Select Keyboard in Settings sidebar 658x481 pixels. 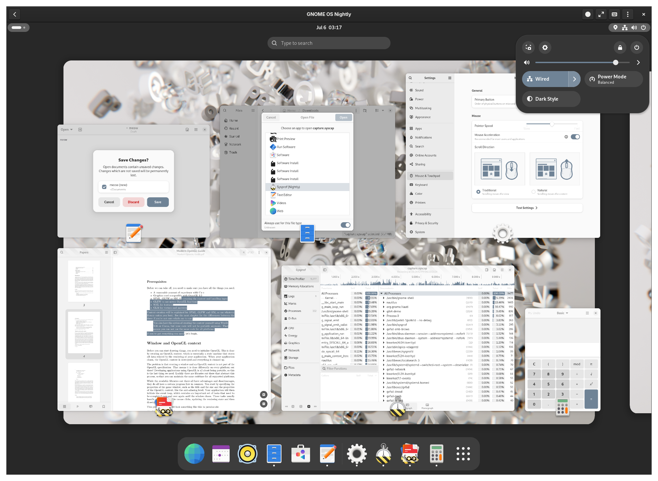421,185
